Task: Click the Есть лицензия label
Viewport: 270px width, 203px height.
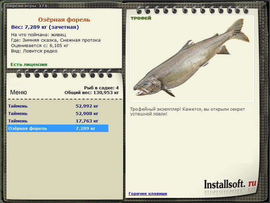Action: [x=29, y=64]
